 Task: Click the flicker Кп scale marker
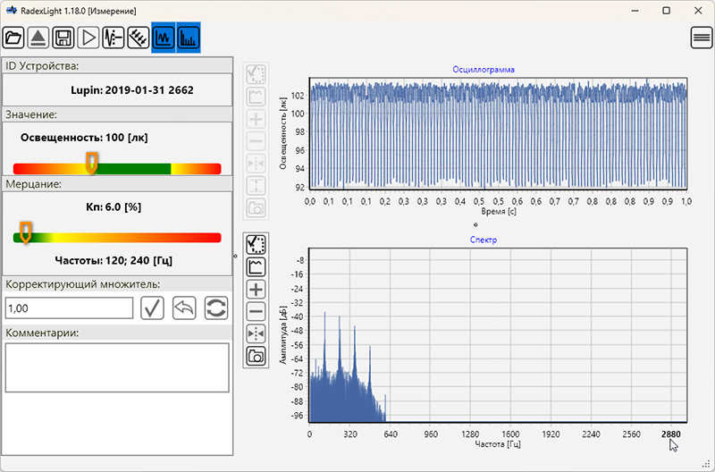26,232
